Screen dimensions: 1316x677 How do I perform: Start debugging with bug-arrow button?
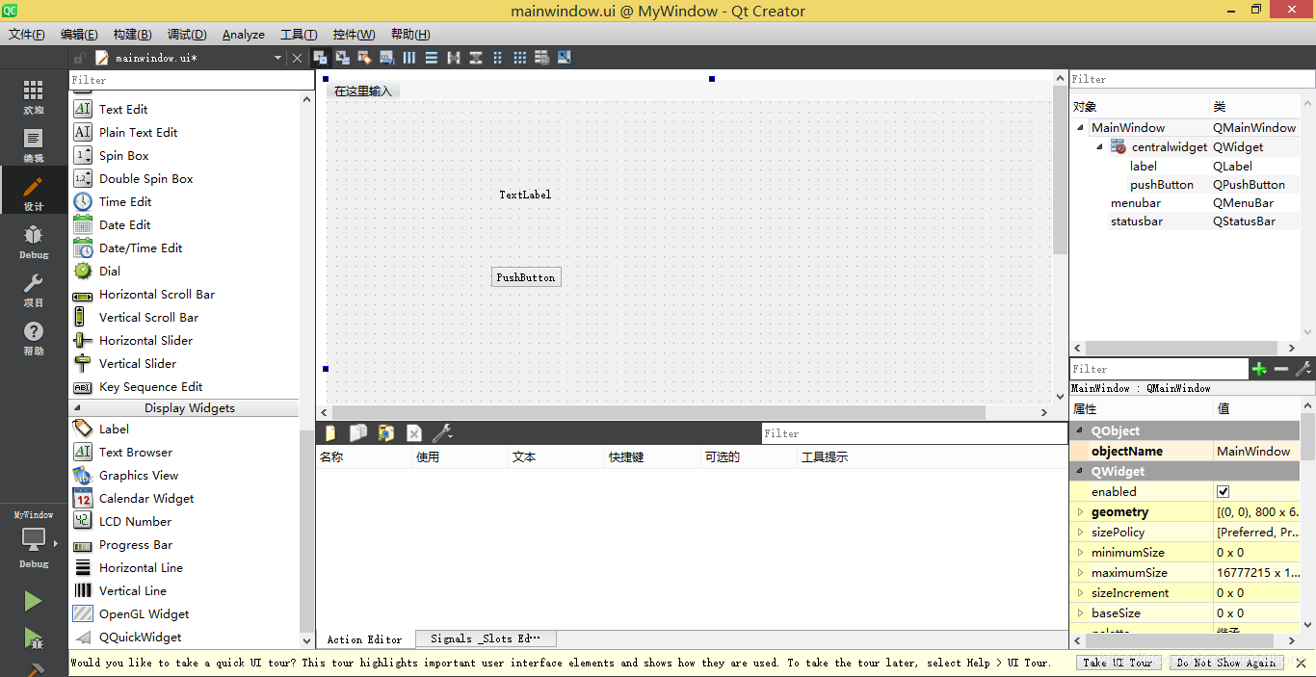[x=34, y=638]
